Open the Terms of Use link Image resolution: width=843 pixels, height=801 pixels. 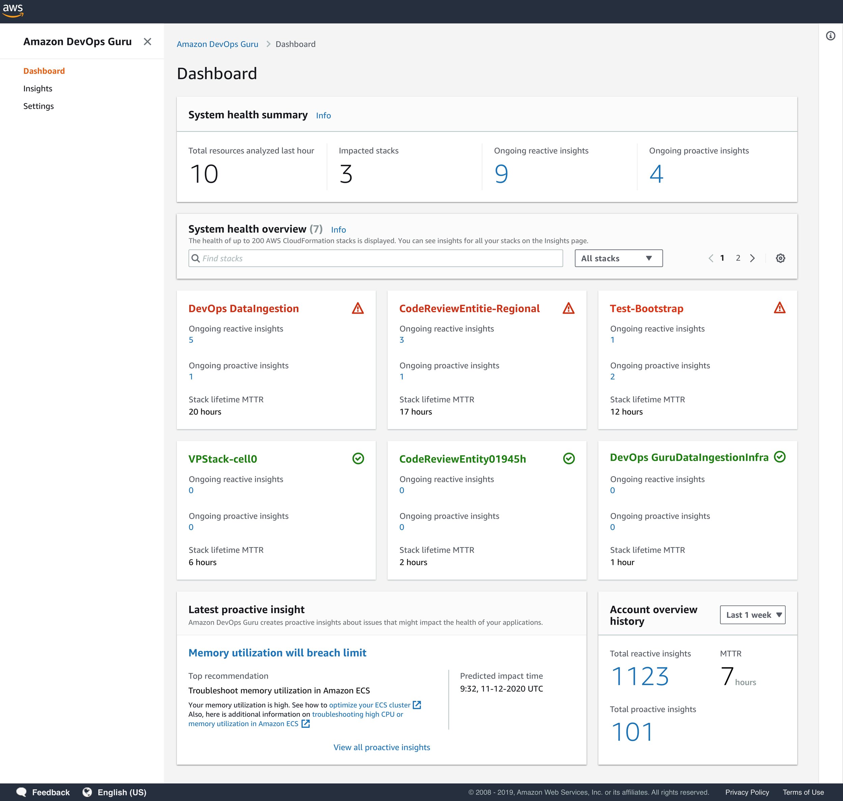pos(803,792)
